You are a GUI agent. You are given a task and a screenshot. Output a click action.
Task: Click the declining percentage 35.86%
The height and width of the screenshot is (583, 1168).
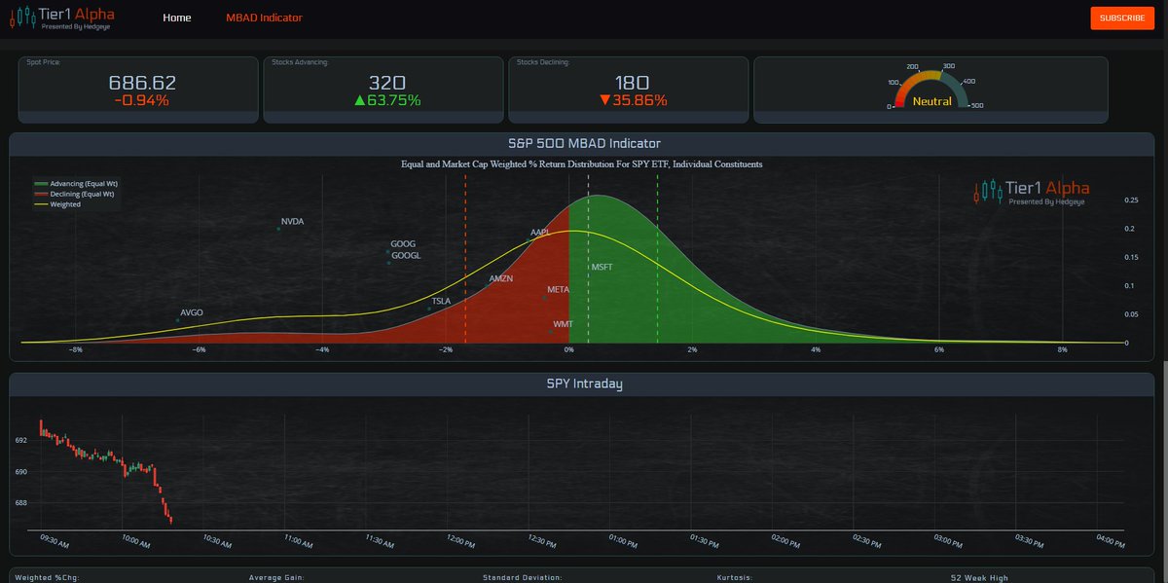point(633,100)
